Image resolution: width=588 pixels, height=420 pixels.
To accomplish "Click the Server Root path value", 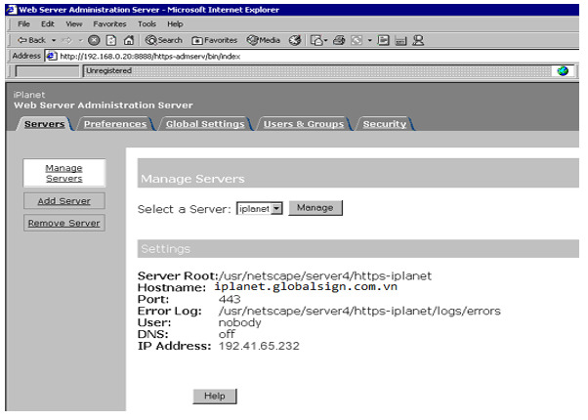I will [325, 276].
